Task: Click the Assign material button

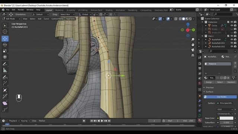Action: coord(209,82)
